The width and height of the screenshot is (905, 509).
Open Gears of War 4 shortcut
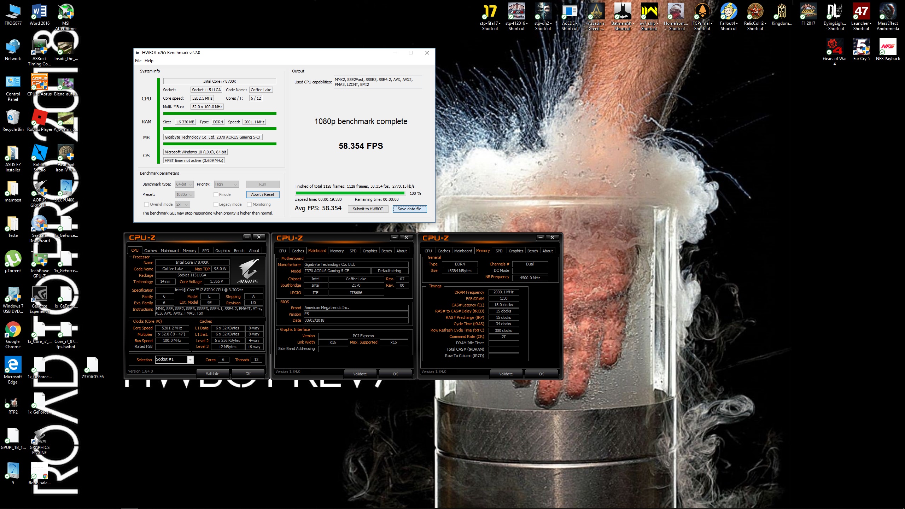pos(835,52)
